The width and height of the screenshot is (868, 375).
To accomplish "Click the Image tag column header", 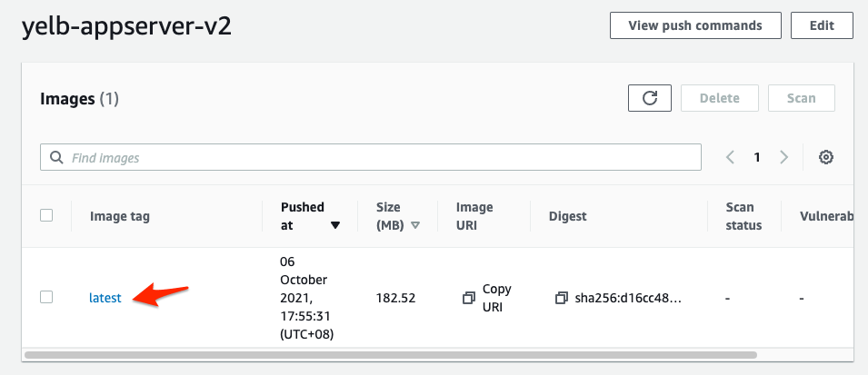I will 120,216.
